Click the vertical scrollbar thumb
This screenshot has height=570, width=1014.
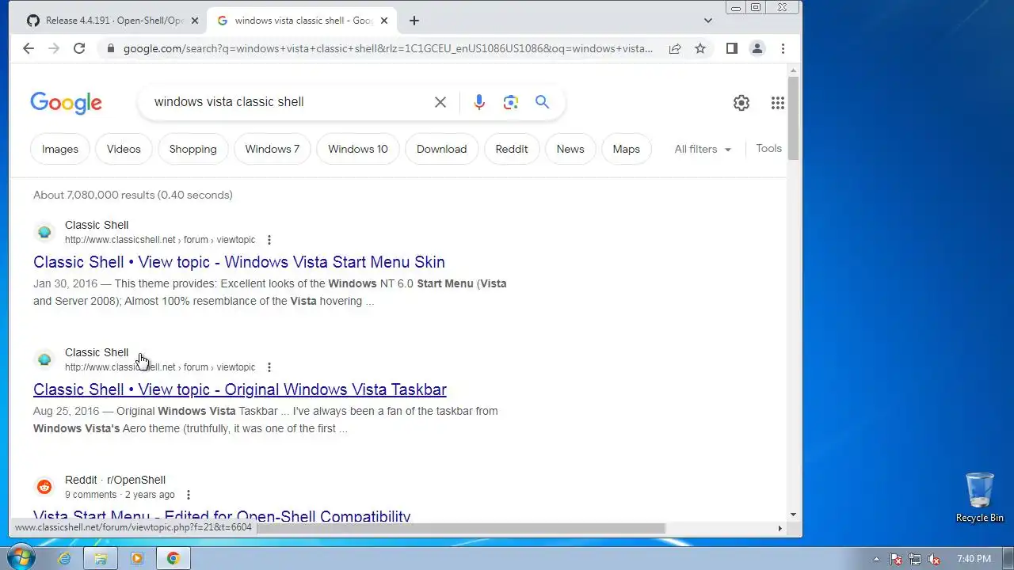tap(794, 119)
